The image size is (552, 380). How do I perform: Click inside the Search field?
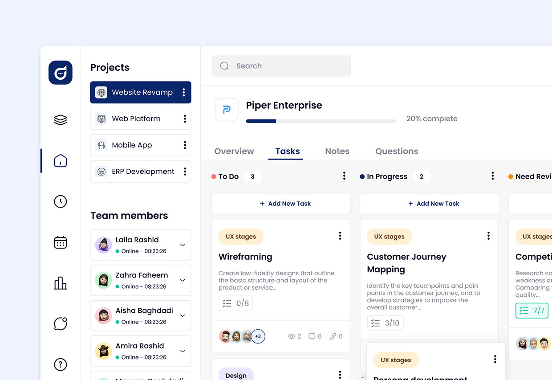[281, 65]
